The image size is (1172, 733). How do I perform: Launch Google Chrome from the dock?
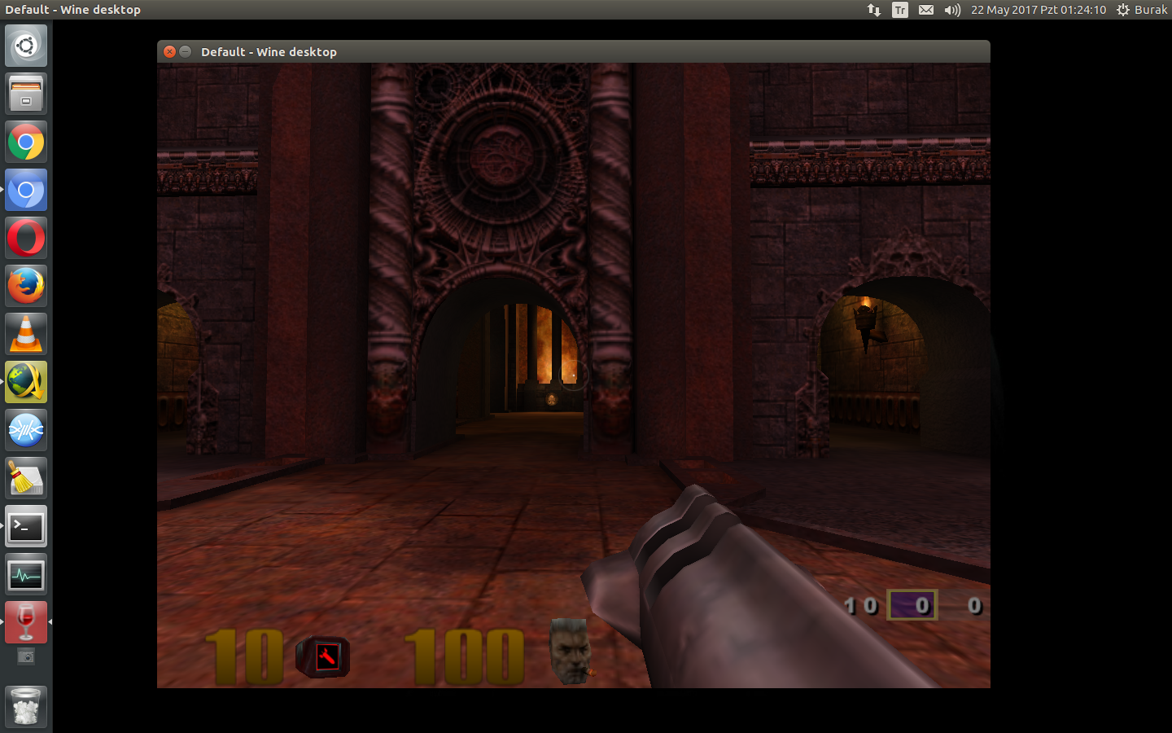point(26,142)
